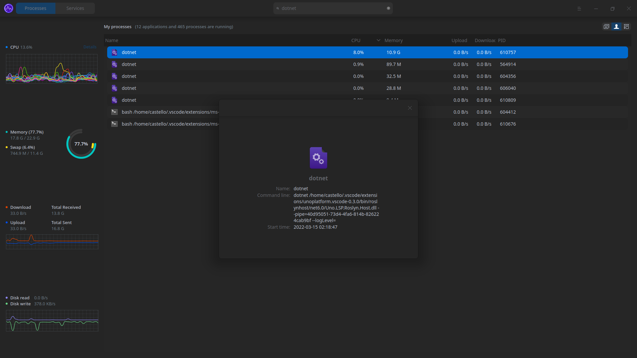Toggle the My processes user filter
This screenshot has height=358, width=637.
pyautogui.click(x=616, y=27)
